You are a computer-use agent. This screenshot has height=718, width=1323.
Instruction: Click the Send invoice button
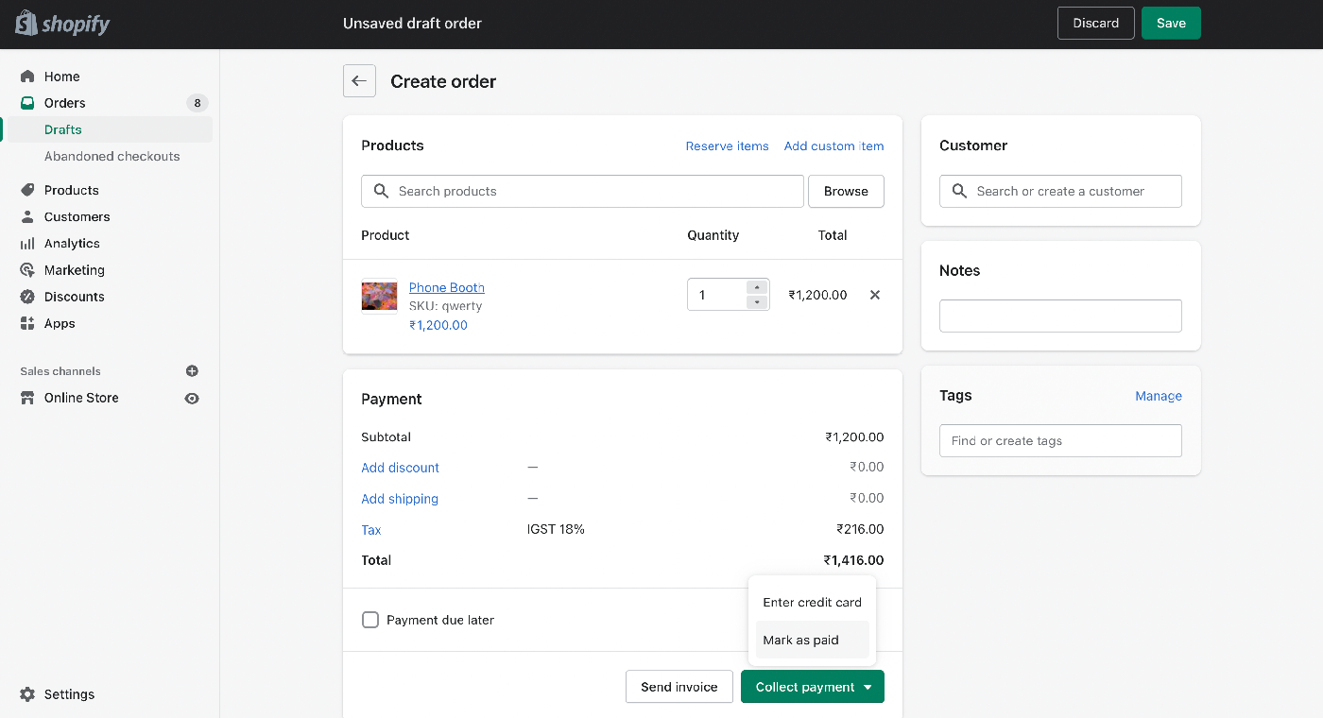(679, 687)
